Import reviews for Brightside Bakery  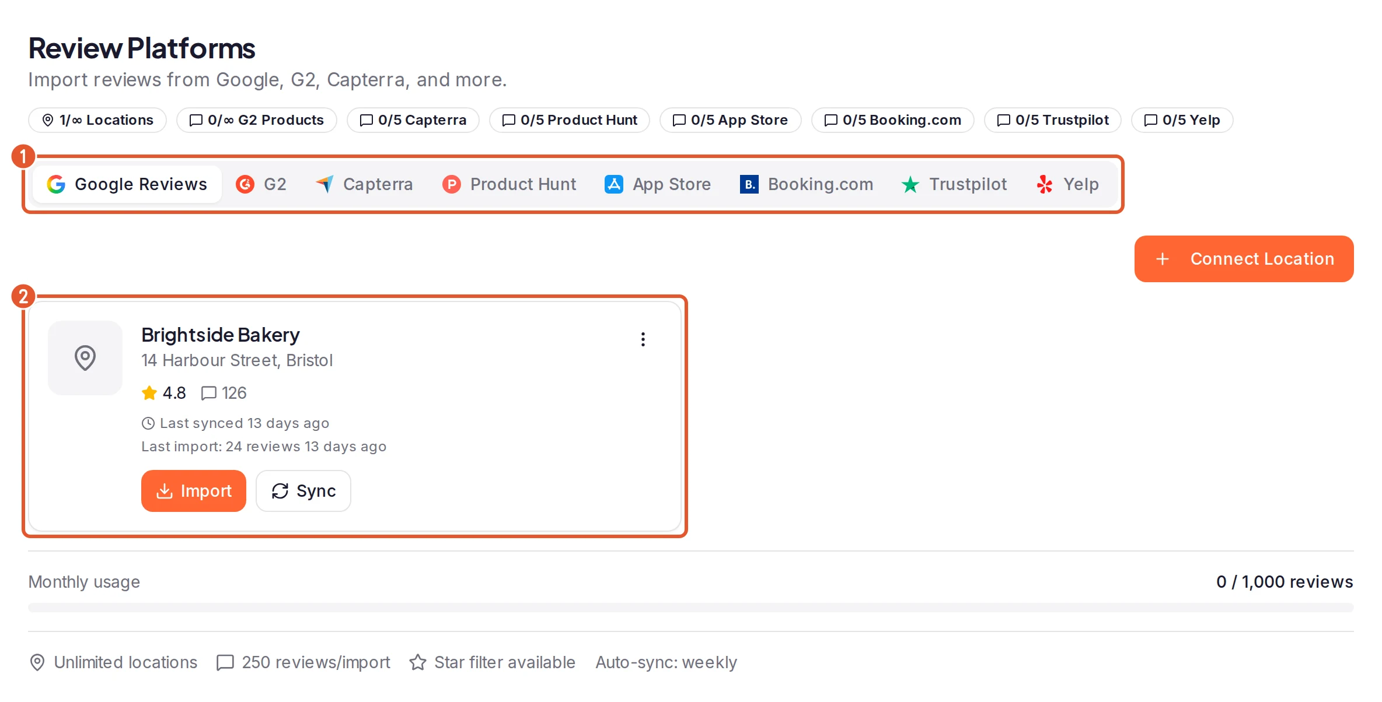click(194, 491)
